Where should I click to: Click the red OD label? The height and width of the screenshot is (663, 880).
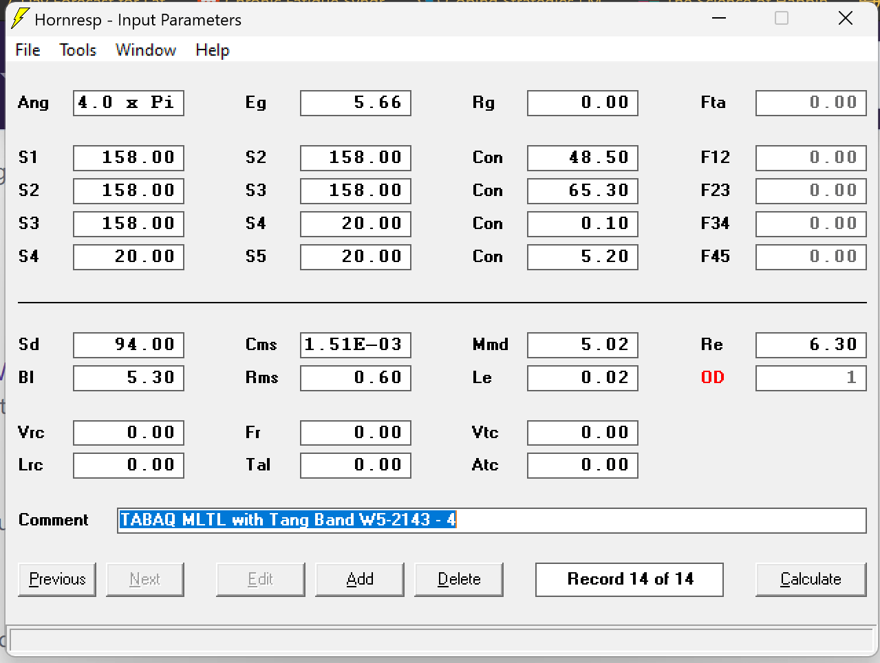tap(713, 378)
